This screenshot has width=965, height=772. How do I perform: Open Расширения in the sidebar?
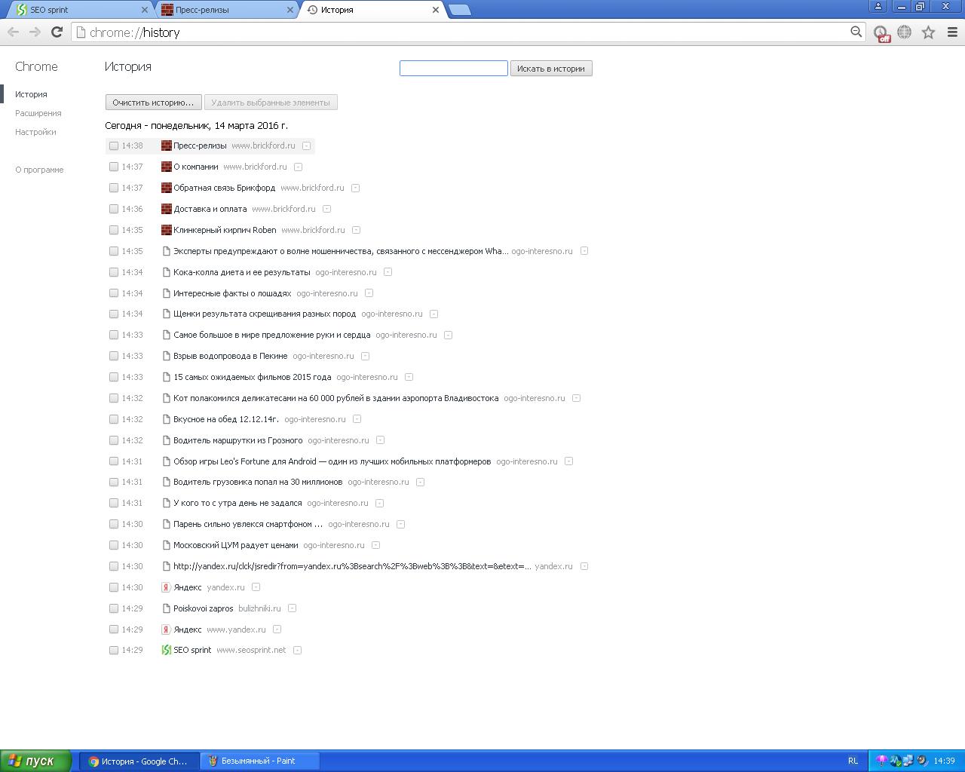pyautogui.click(x=38, y=113)
